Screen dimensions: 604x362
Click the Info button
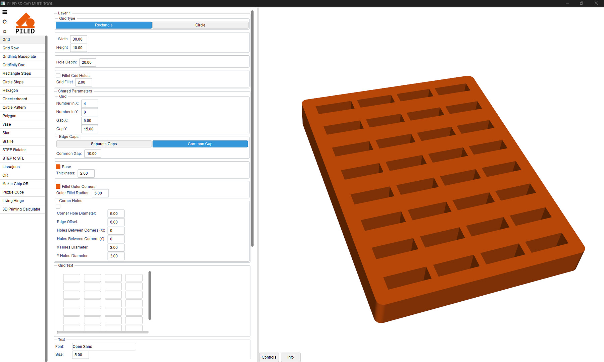[x=291, y=357]
